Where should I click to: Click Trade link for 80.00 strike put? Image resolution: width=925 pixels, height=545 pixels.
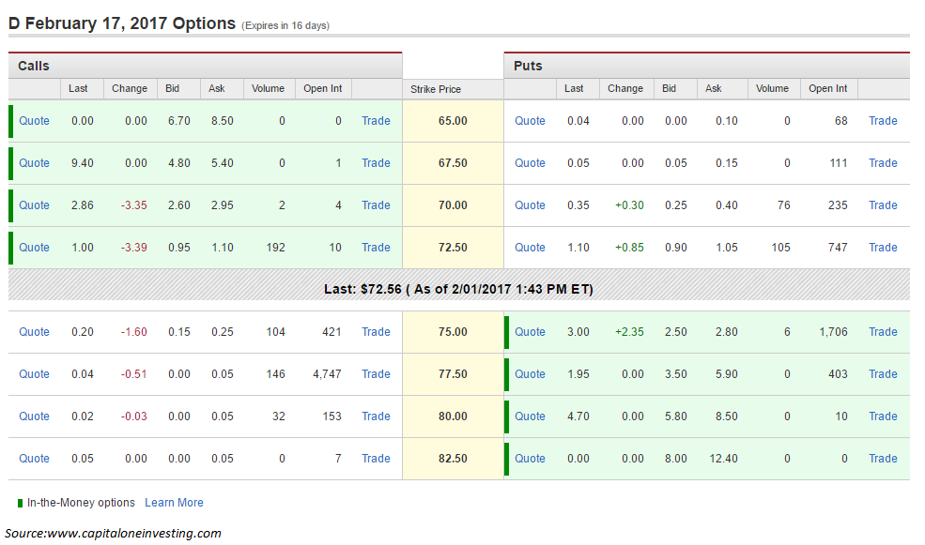pos(883,416)
